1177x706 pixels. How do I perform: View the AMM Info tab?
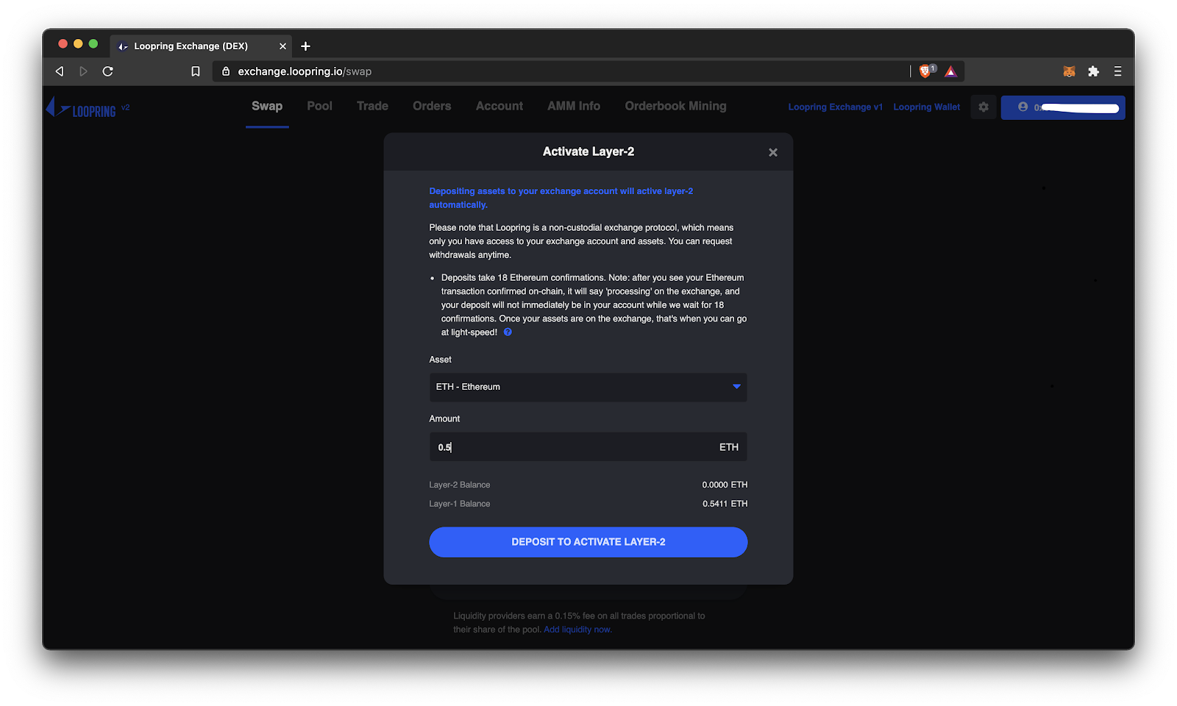pyautogui.click(x=574, y=107)
